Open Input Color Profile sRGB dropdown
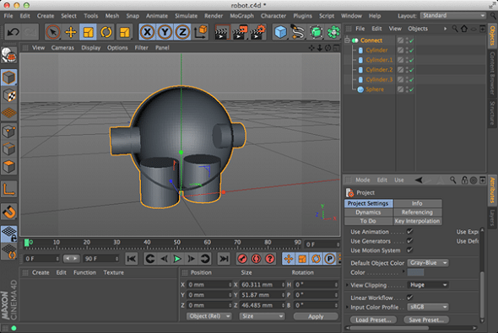 pyautogui.click(x=428, y=307)
